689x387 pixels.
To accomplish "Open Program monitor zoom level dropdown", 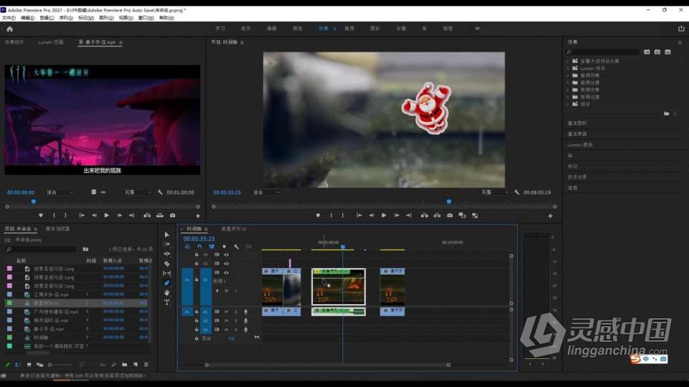I will coord(266,192).
